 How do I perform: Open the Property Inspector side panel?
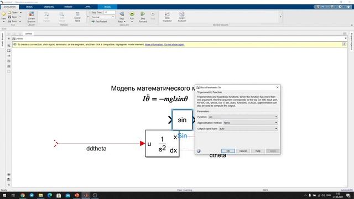[x=352, y=41]
